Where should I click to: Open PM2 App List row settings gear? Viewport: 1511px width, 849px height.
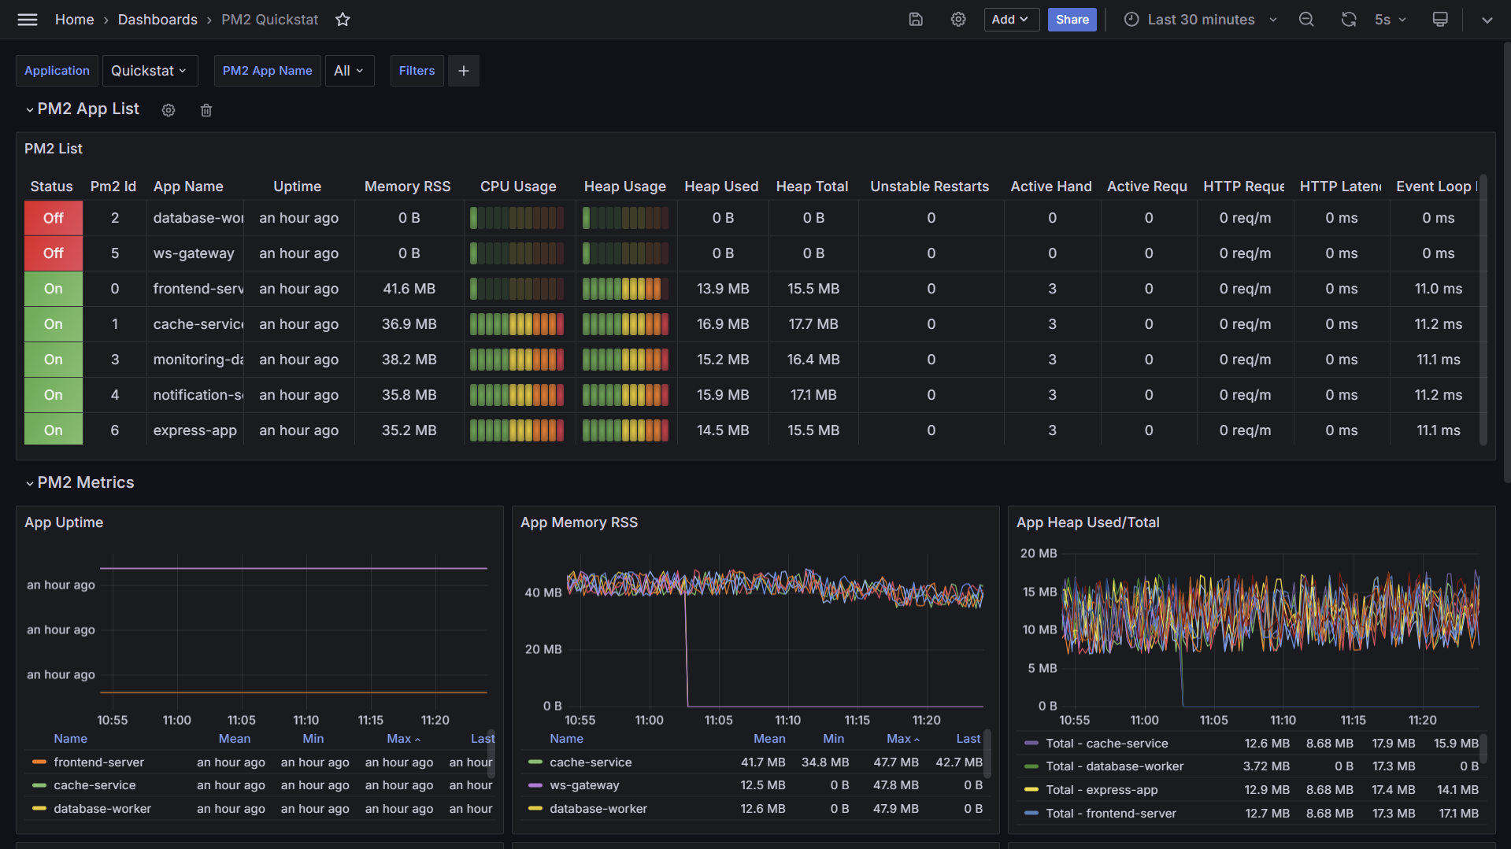tap(169, 110)
